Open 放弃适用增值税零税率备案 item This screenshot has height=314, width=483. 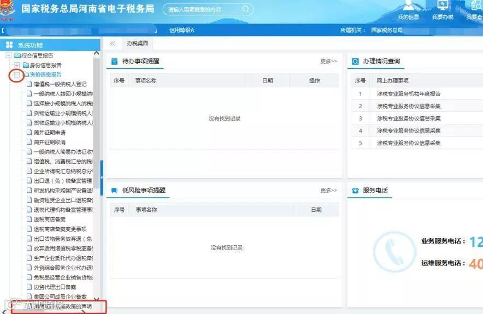tap(63, 248)
